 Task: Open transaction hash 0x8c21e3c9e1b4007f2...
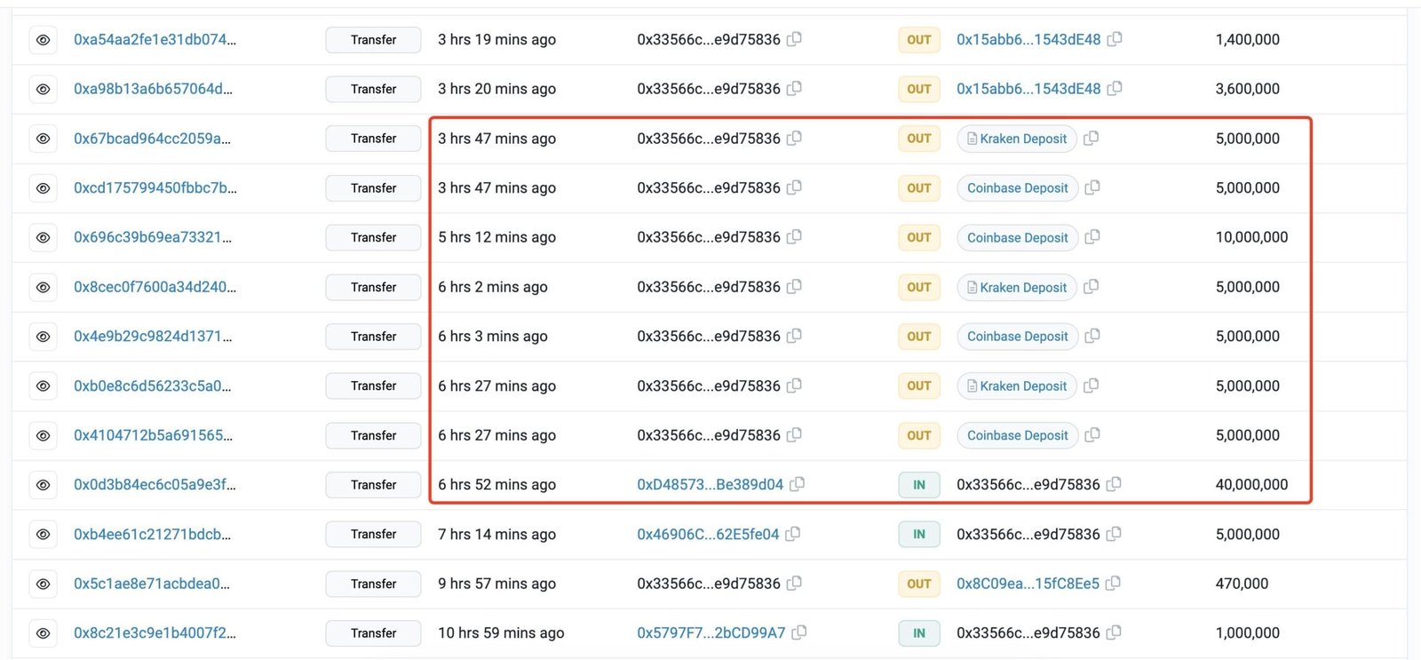pyautogui.click(x=155, y=633)
